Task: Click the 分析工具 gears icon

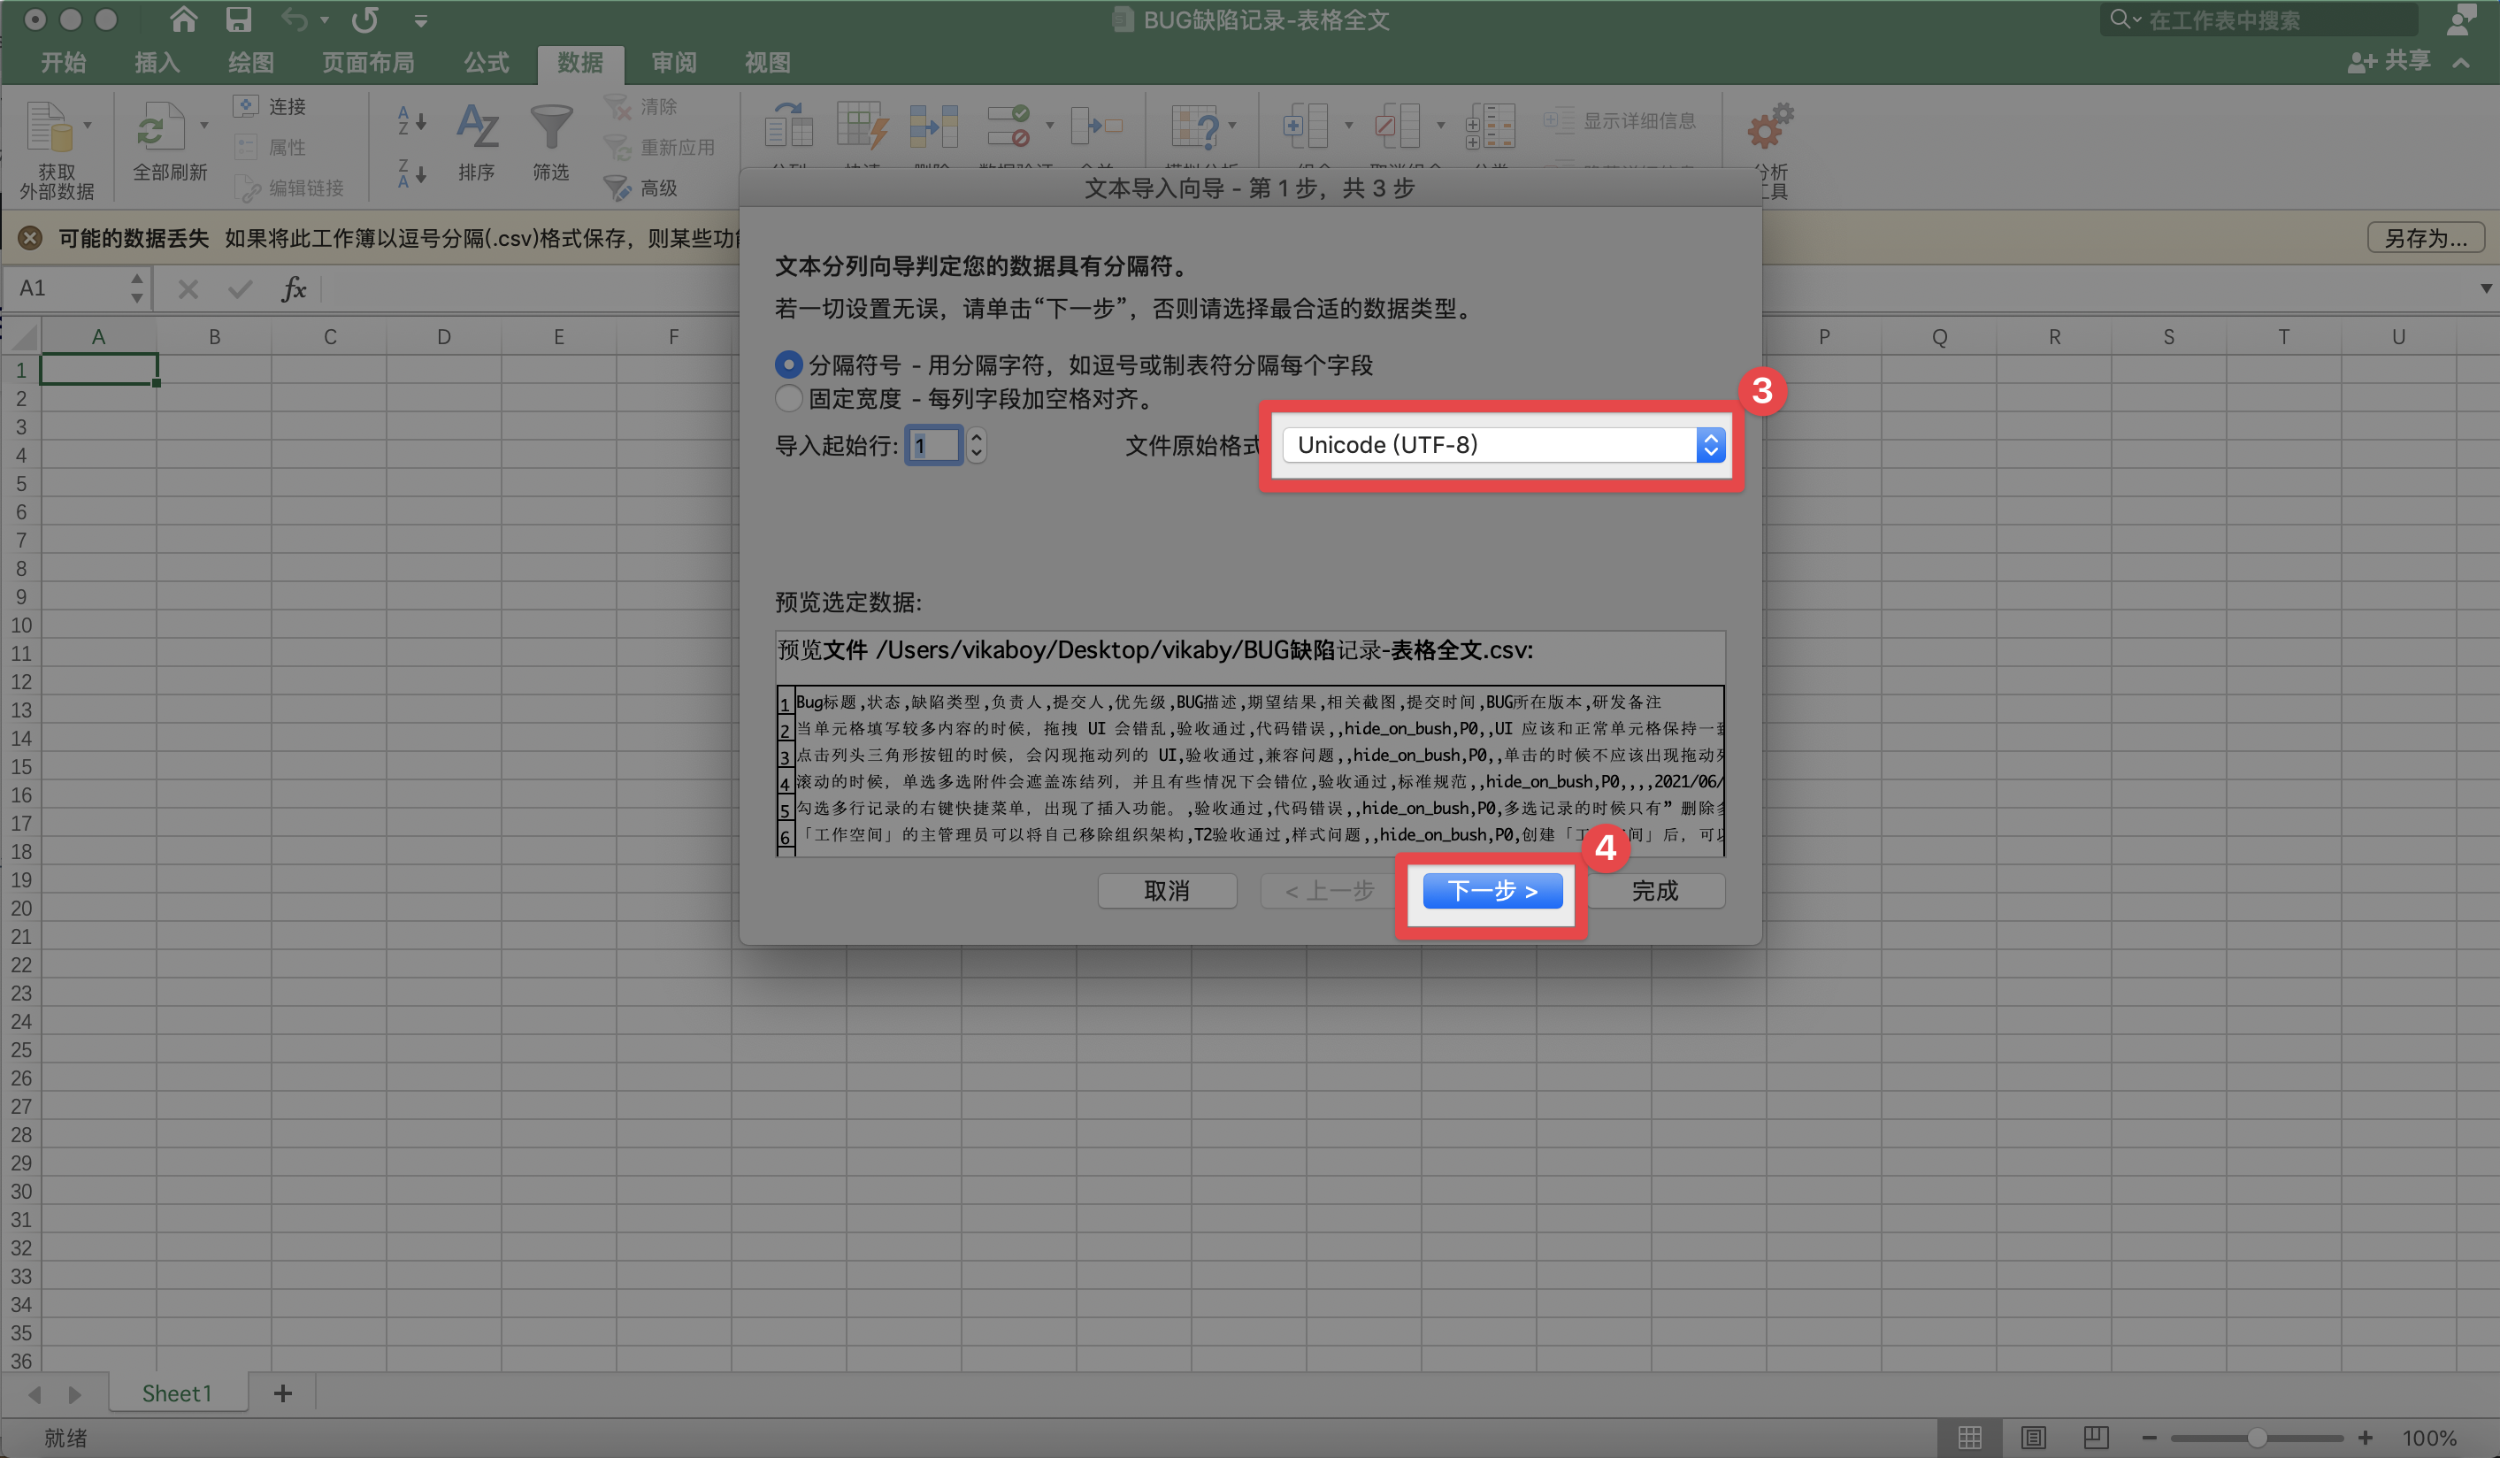Action: pyautogui.click(x=1769, y=127)
